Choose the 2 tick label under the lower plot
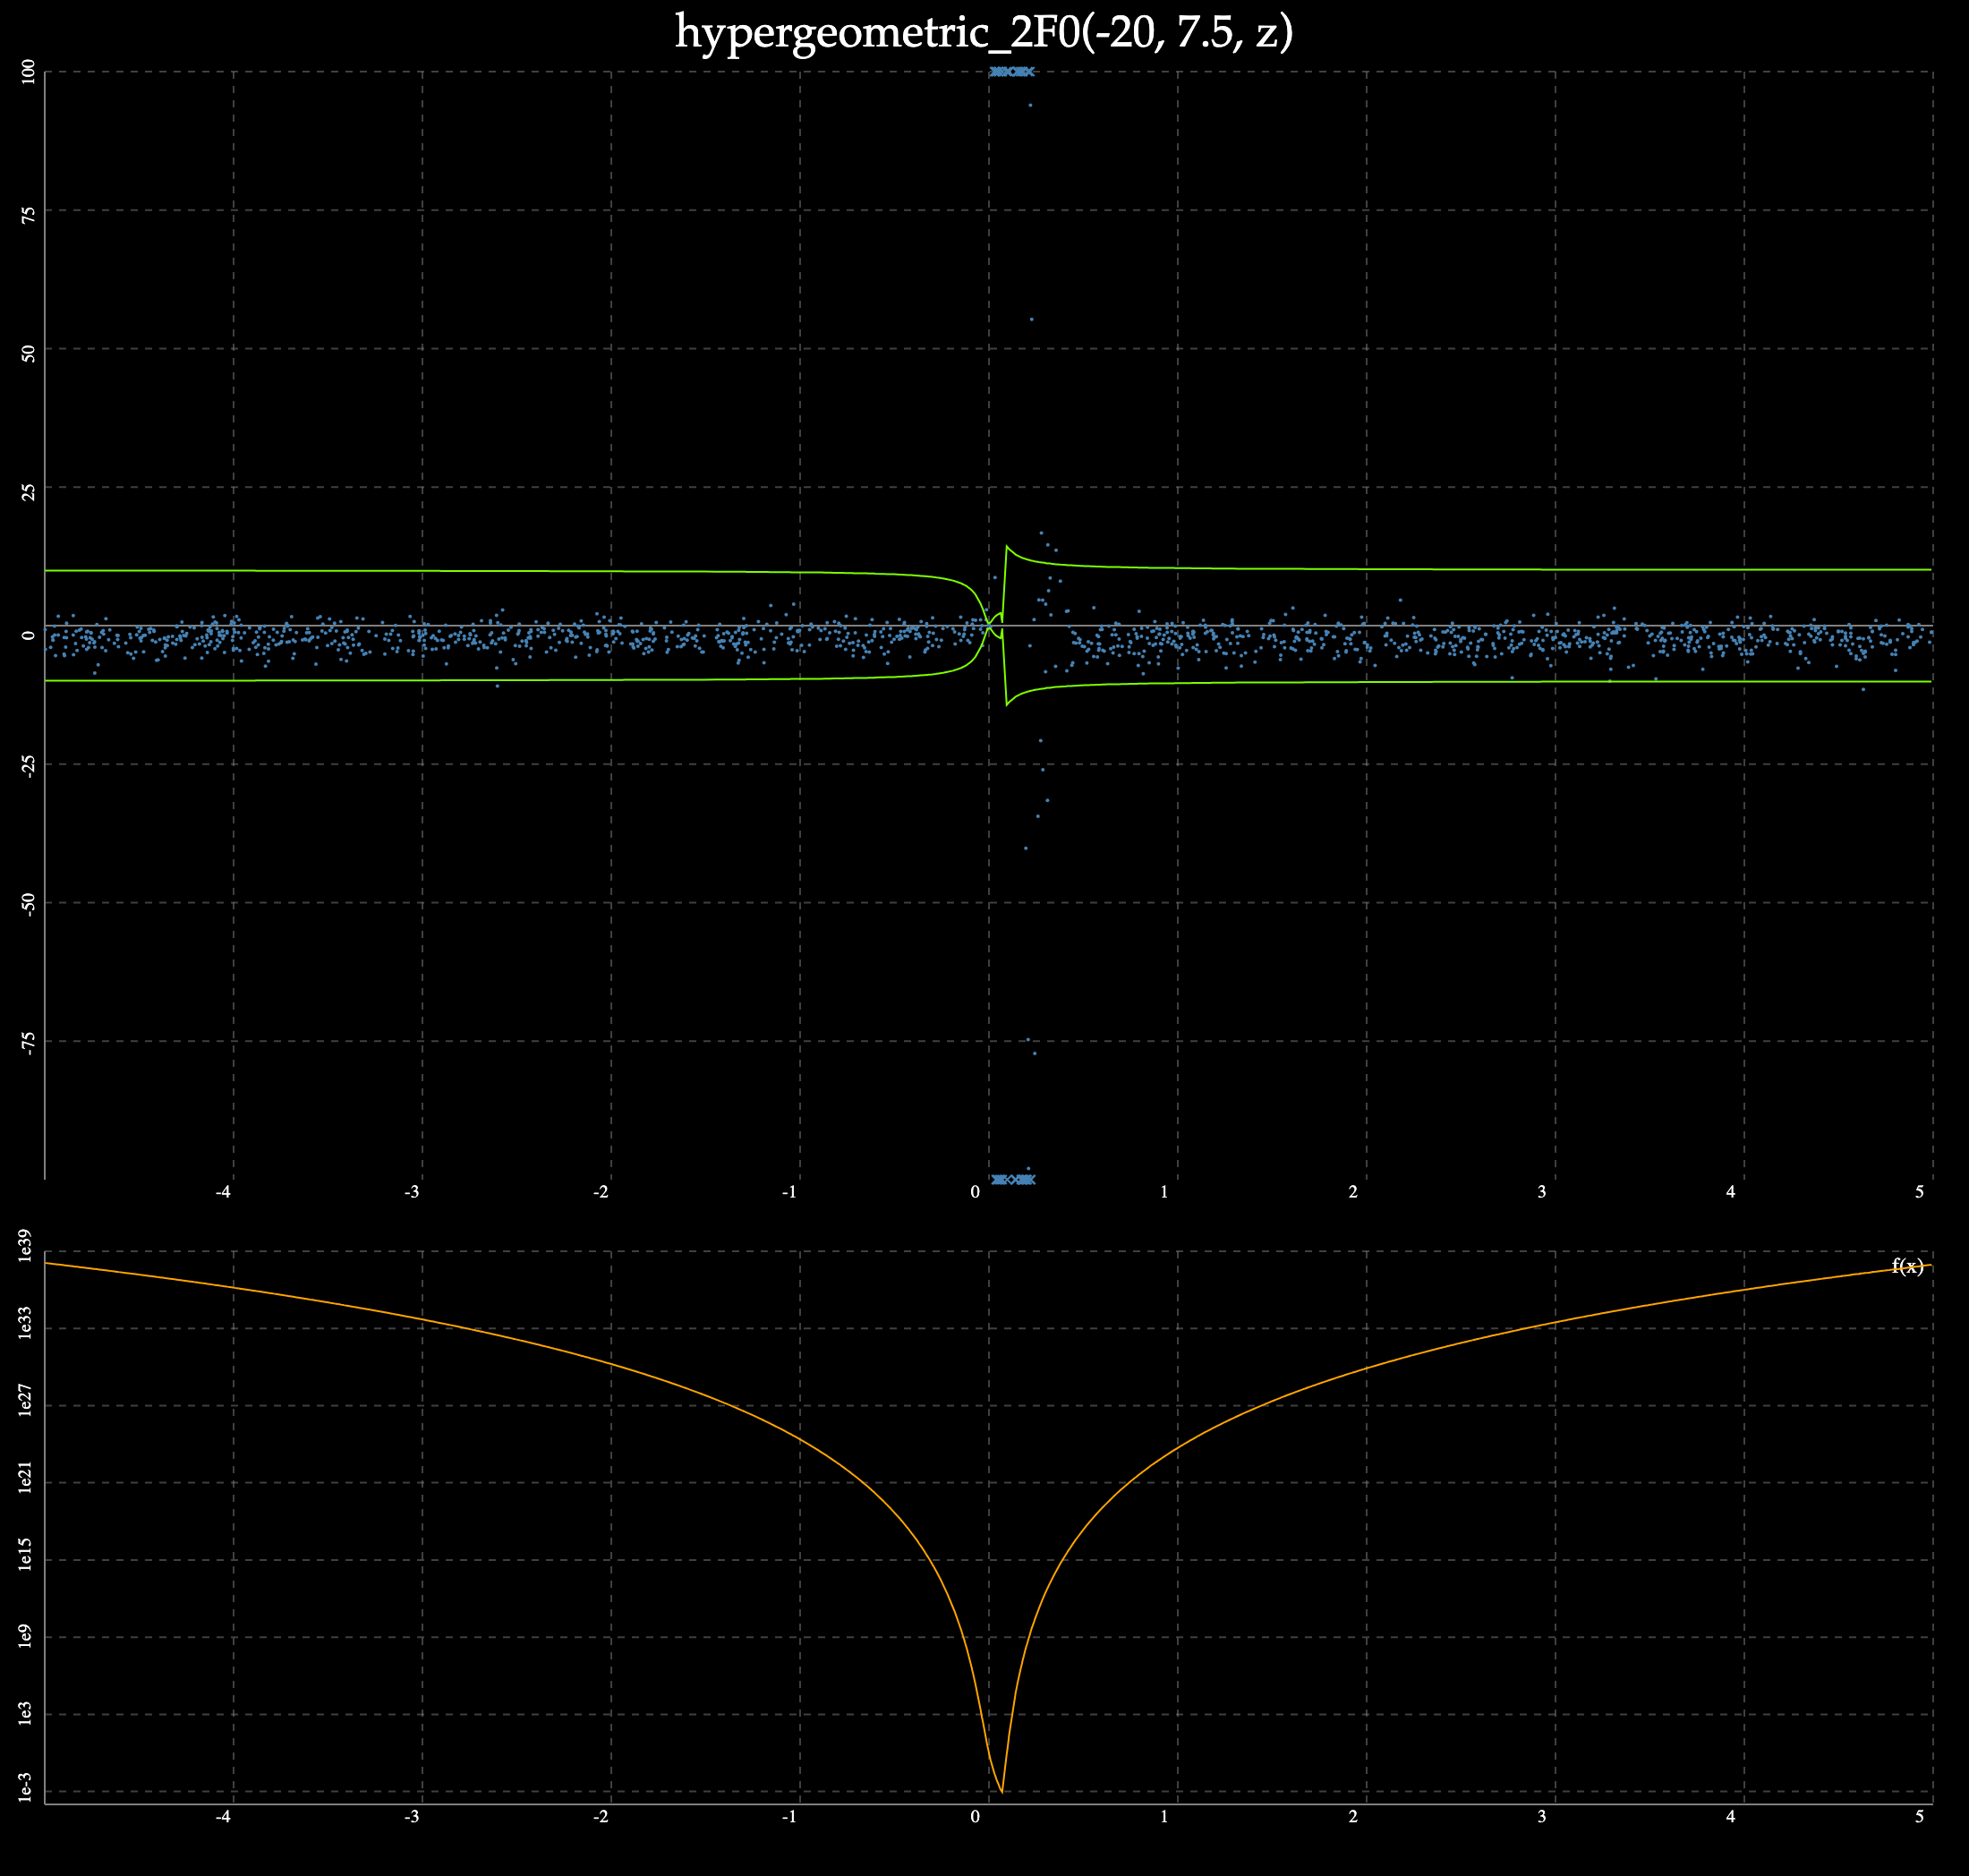1969x1876 pixels. click(x=1354, y=1817)
